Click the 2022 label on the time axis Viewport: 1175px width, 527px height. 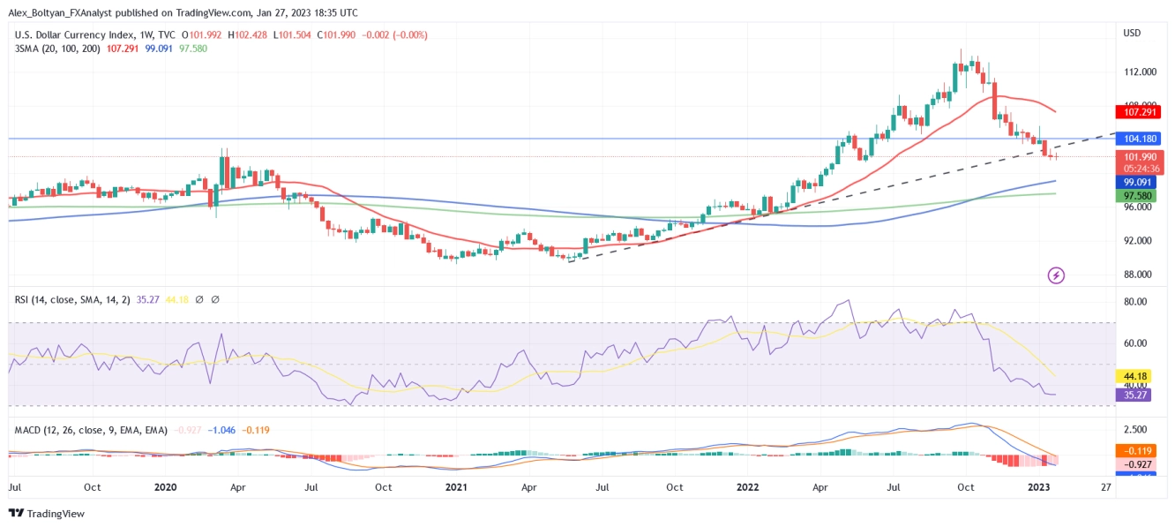click(748, 486)
